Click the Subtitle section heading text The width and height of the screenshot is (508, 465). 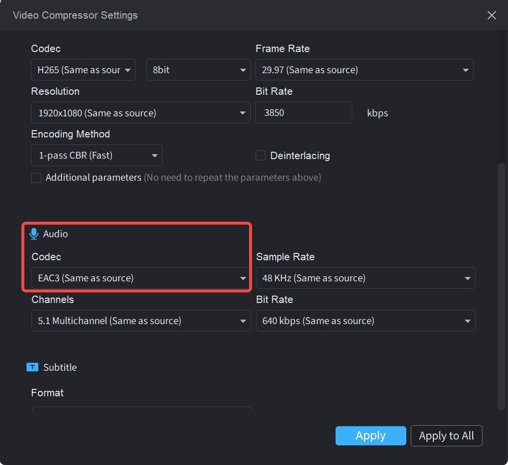tap(60, 367)
